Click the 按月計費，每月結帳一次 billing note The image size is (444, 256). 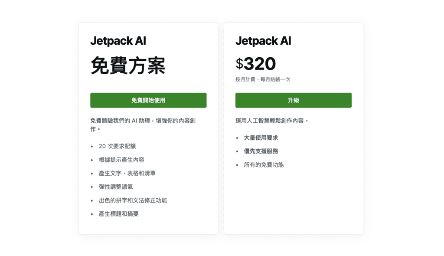[263, 79]
